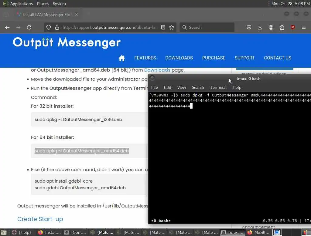Open CONTACT US in site navigation
The height and width of the screenshot is (236, 311).
coord(278,58)
